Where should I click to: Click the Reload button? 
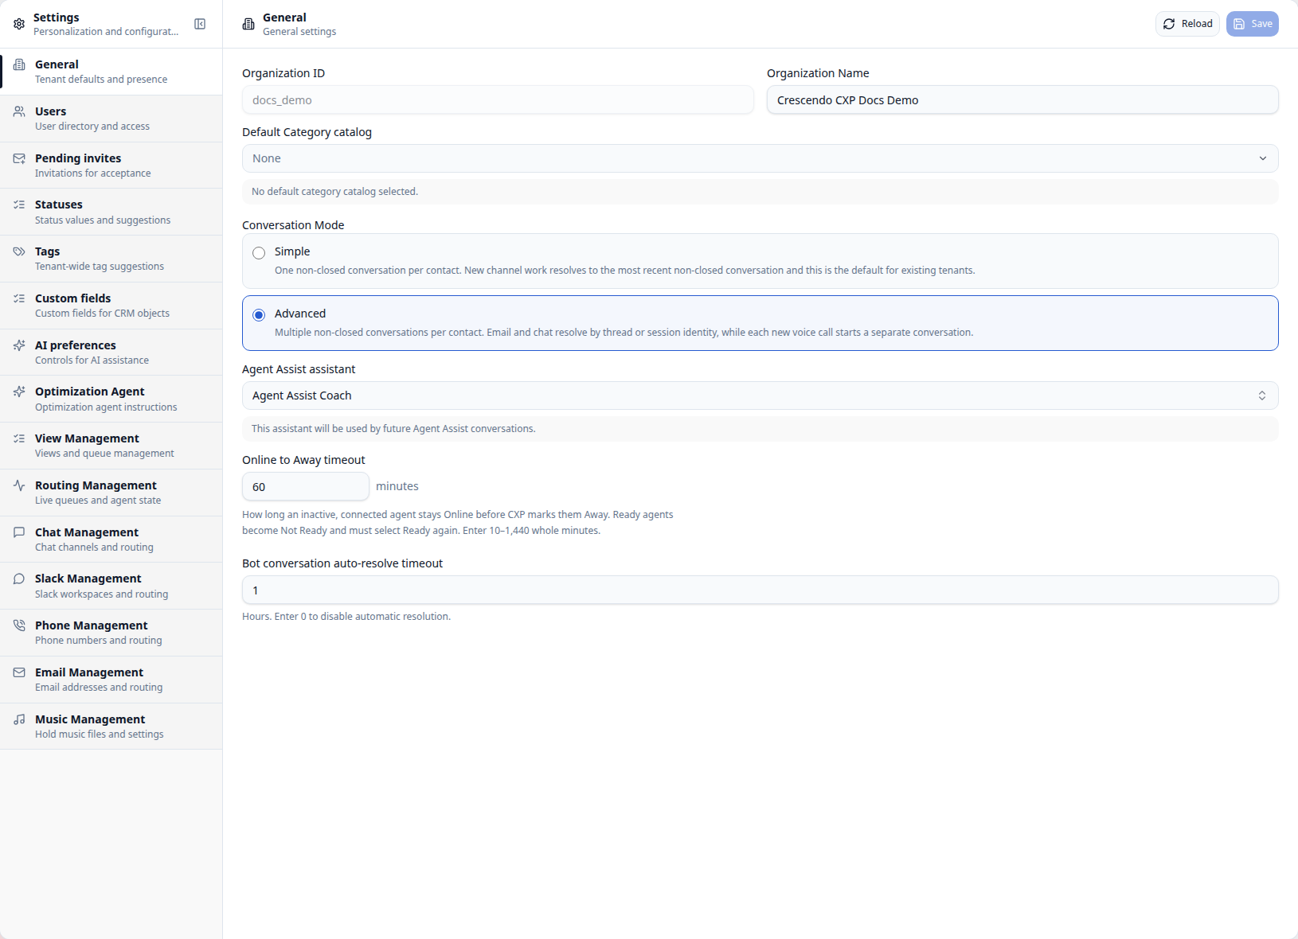coord(1187,24)
